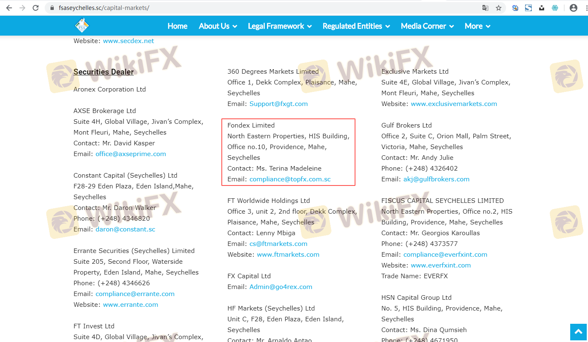The image size is (588, 342).
Task: Click the Phone: (+248) 4346820 line
Action: coord(112,219)
